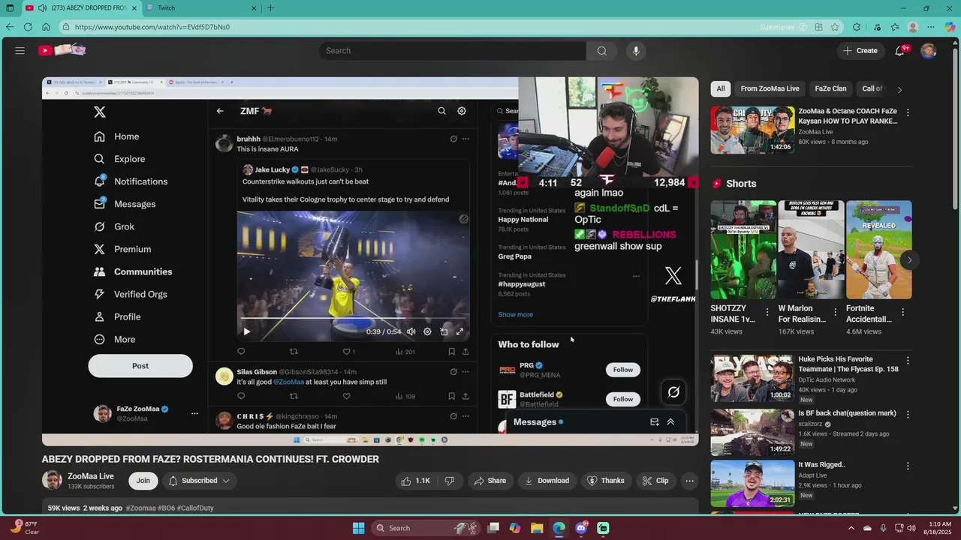The height and width of the screenshot is (540, 961).
Task: Select the All filter chip
Action: coord(721,88)
